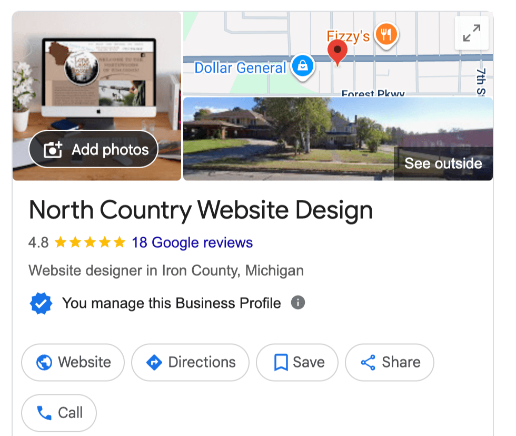Viewport: 516px width, 436px height.
Task: Click the bookmark icon to save place
Action: point(281,362)
